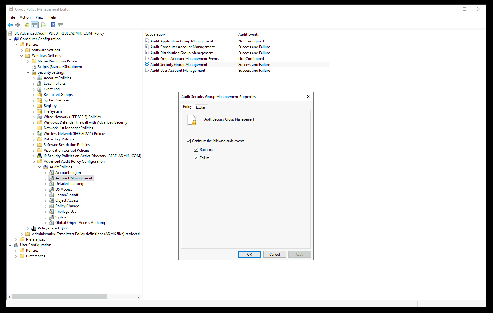493x313 pixels.
Task: Collapse the Security Settings node
Action: pos(28,72)
